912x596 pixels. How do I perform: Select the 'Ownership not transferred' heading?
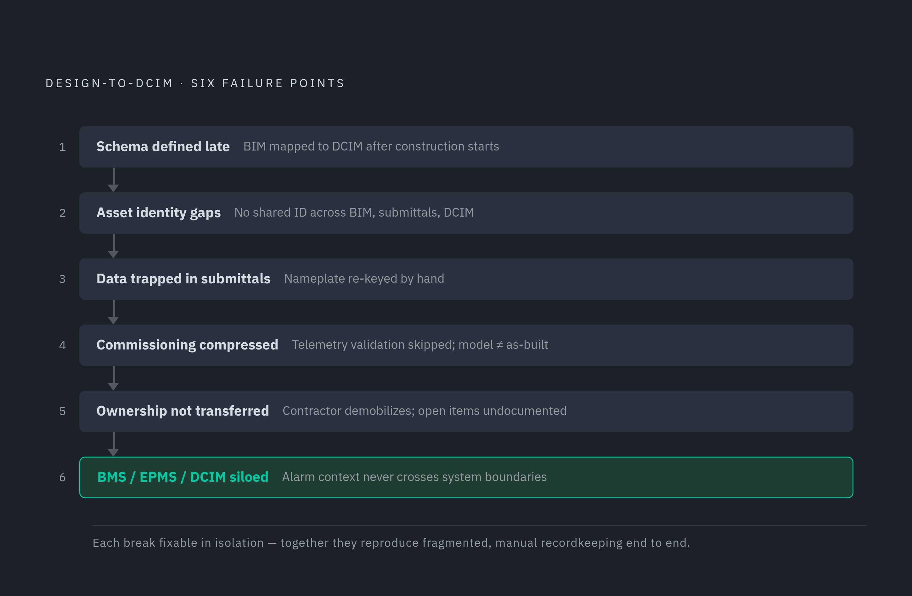click(183, 411)
